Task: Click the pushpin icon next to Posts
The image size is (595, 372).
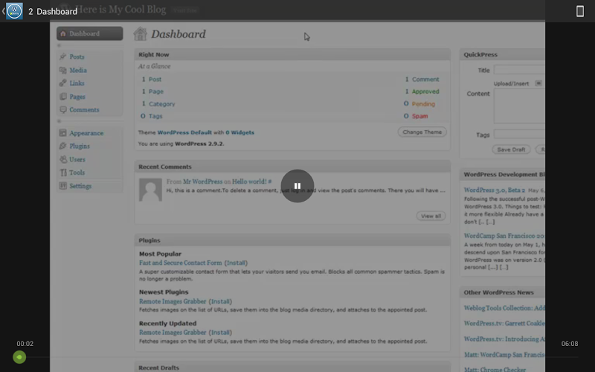Action: click(x=63, y=57)
